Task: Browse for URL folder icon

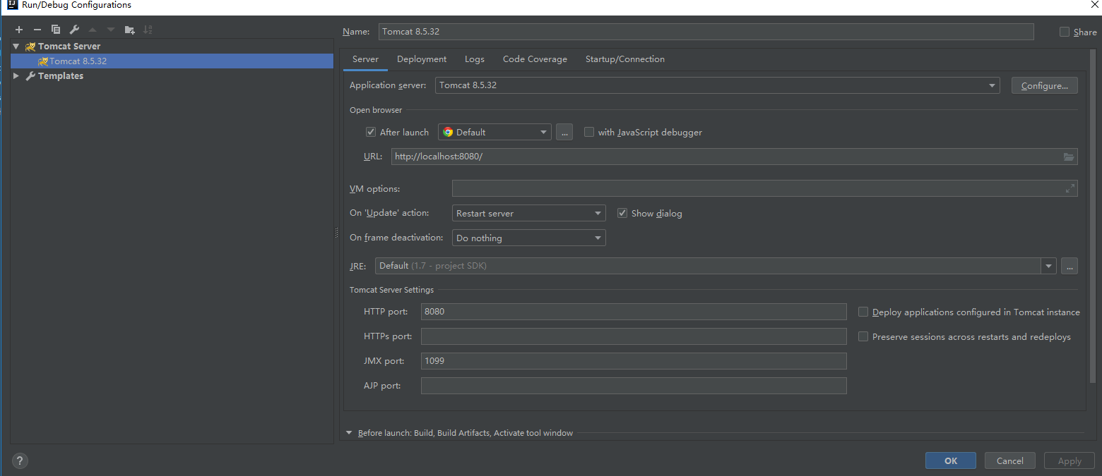Action: 1069,157
